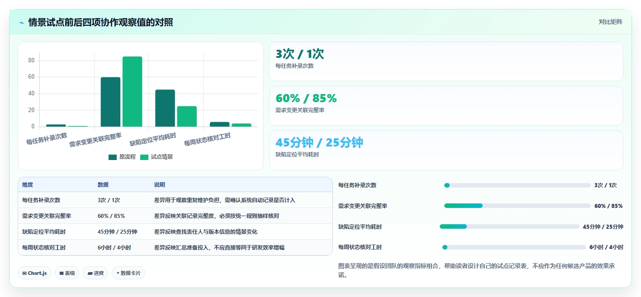Click the 每任务补录次数 chart axis label
The height and width of the screenshot is (297, 641).
click(47, 138)
